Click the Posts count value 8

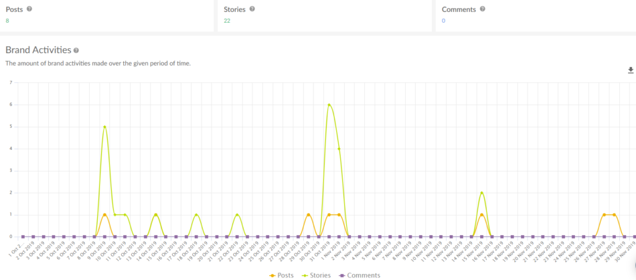7,21
